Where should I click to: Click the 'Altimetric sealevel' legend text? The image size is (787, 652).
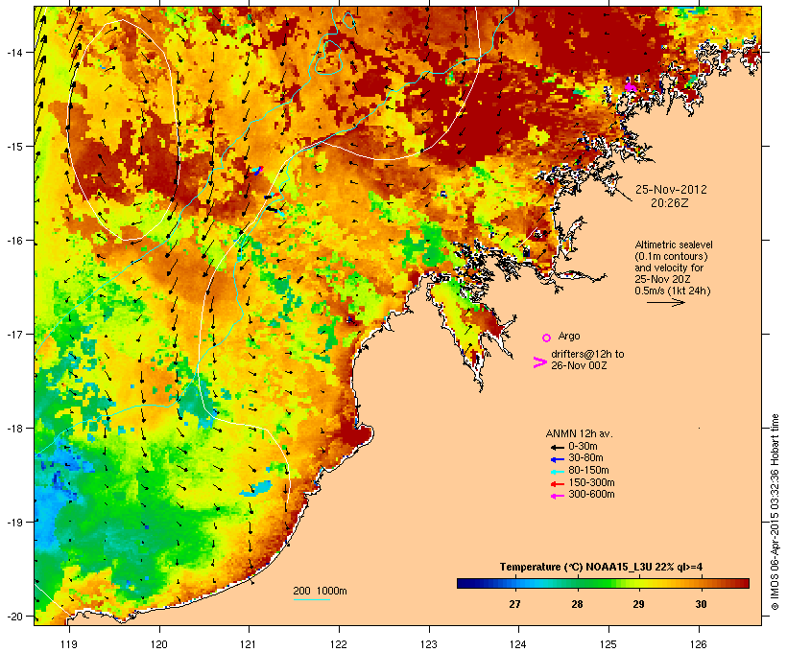tap(674, 244)
